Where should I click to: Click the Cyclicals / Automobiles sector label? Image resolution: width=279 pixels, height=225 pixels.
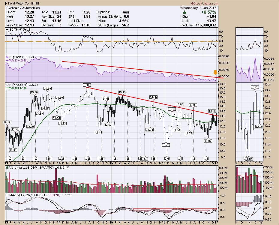(x=23, y=8)
